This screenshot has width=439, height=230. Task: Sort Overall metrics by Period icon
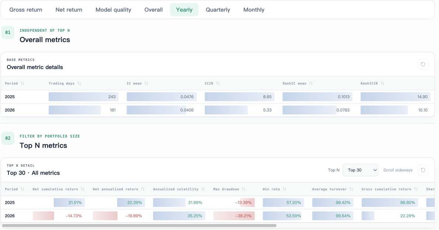click(23, 83)
